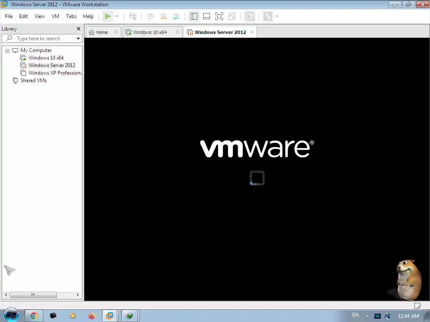
Task: Close the Home tab
Action: (116, 32)
